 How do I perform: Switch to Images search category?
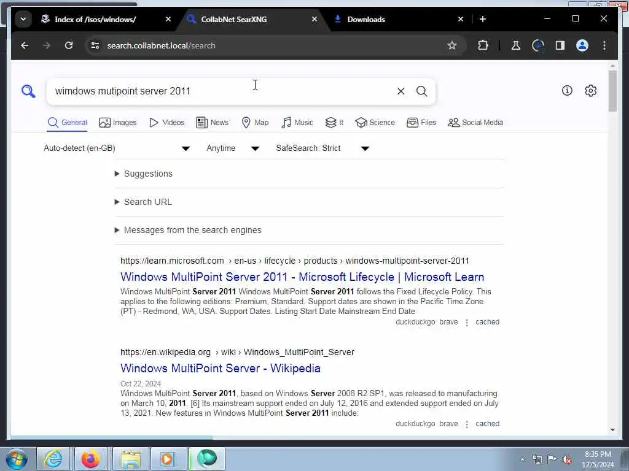point(117,123)
